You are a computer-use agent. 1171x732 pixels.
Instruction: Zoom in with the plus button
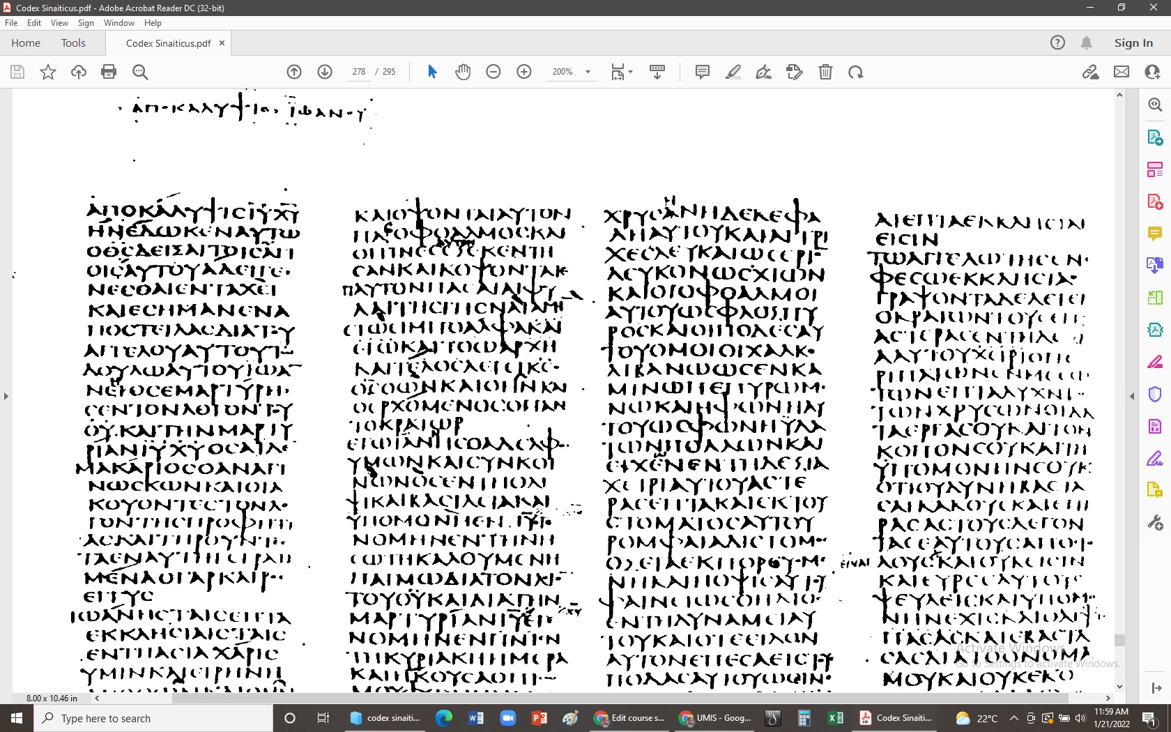coord(524,72)
